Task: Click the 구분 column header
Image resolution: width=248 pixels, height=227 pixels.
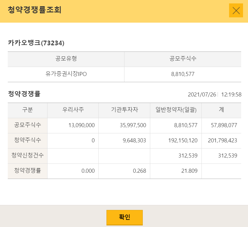Action: tap(28, 110)
